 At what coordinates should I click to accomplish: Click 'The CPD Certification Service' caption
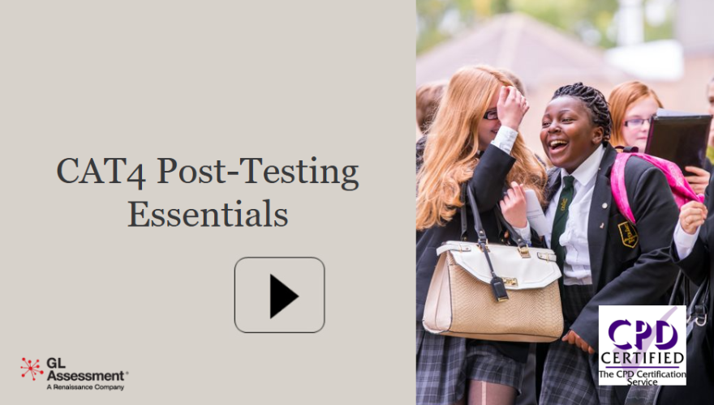pyautogui.click(x=642, y=377)
